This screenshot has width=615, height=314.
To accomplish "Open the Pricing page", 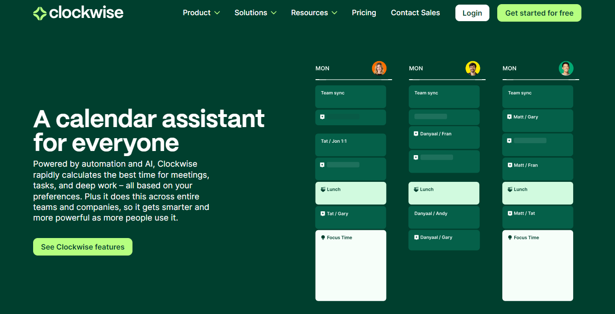I will coord(364,13).
